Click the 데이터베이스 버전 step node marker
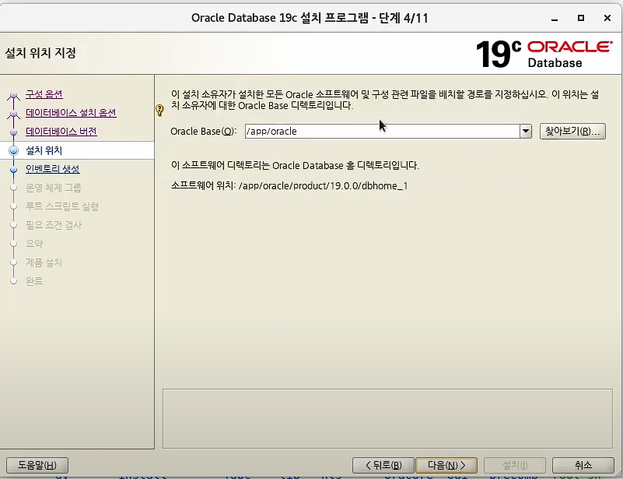Screen dimensions: 623x479 coord(13,132)
